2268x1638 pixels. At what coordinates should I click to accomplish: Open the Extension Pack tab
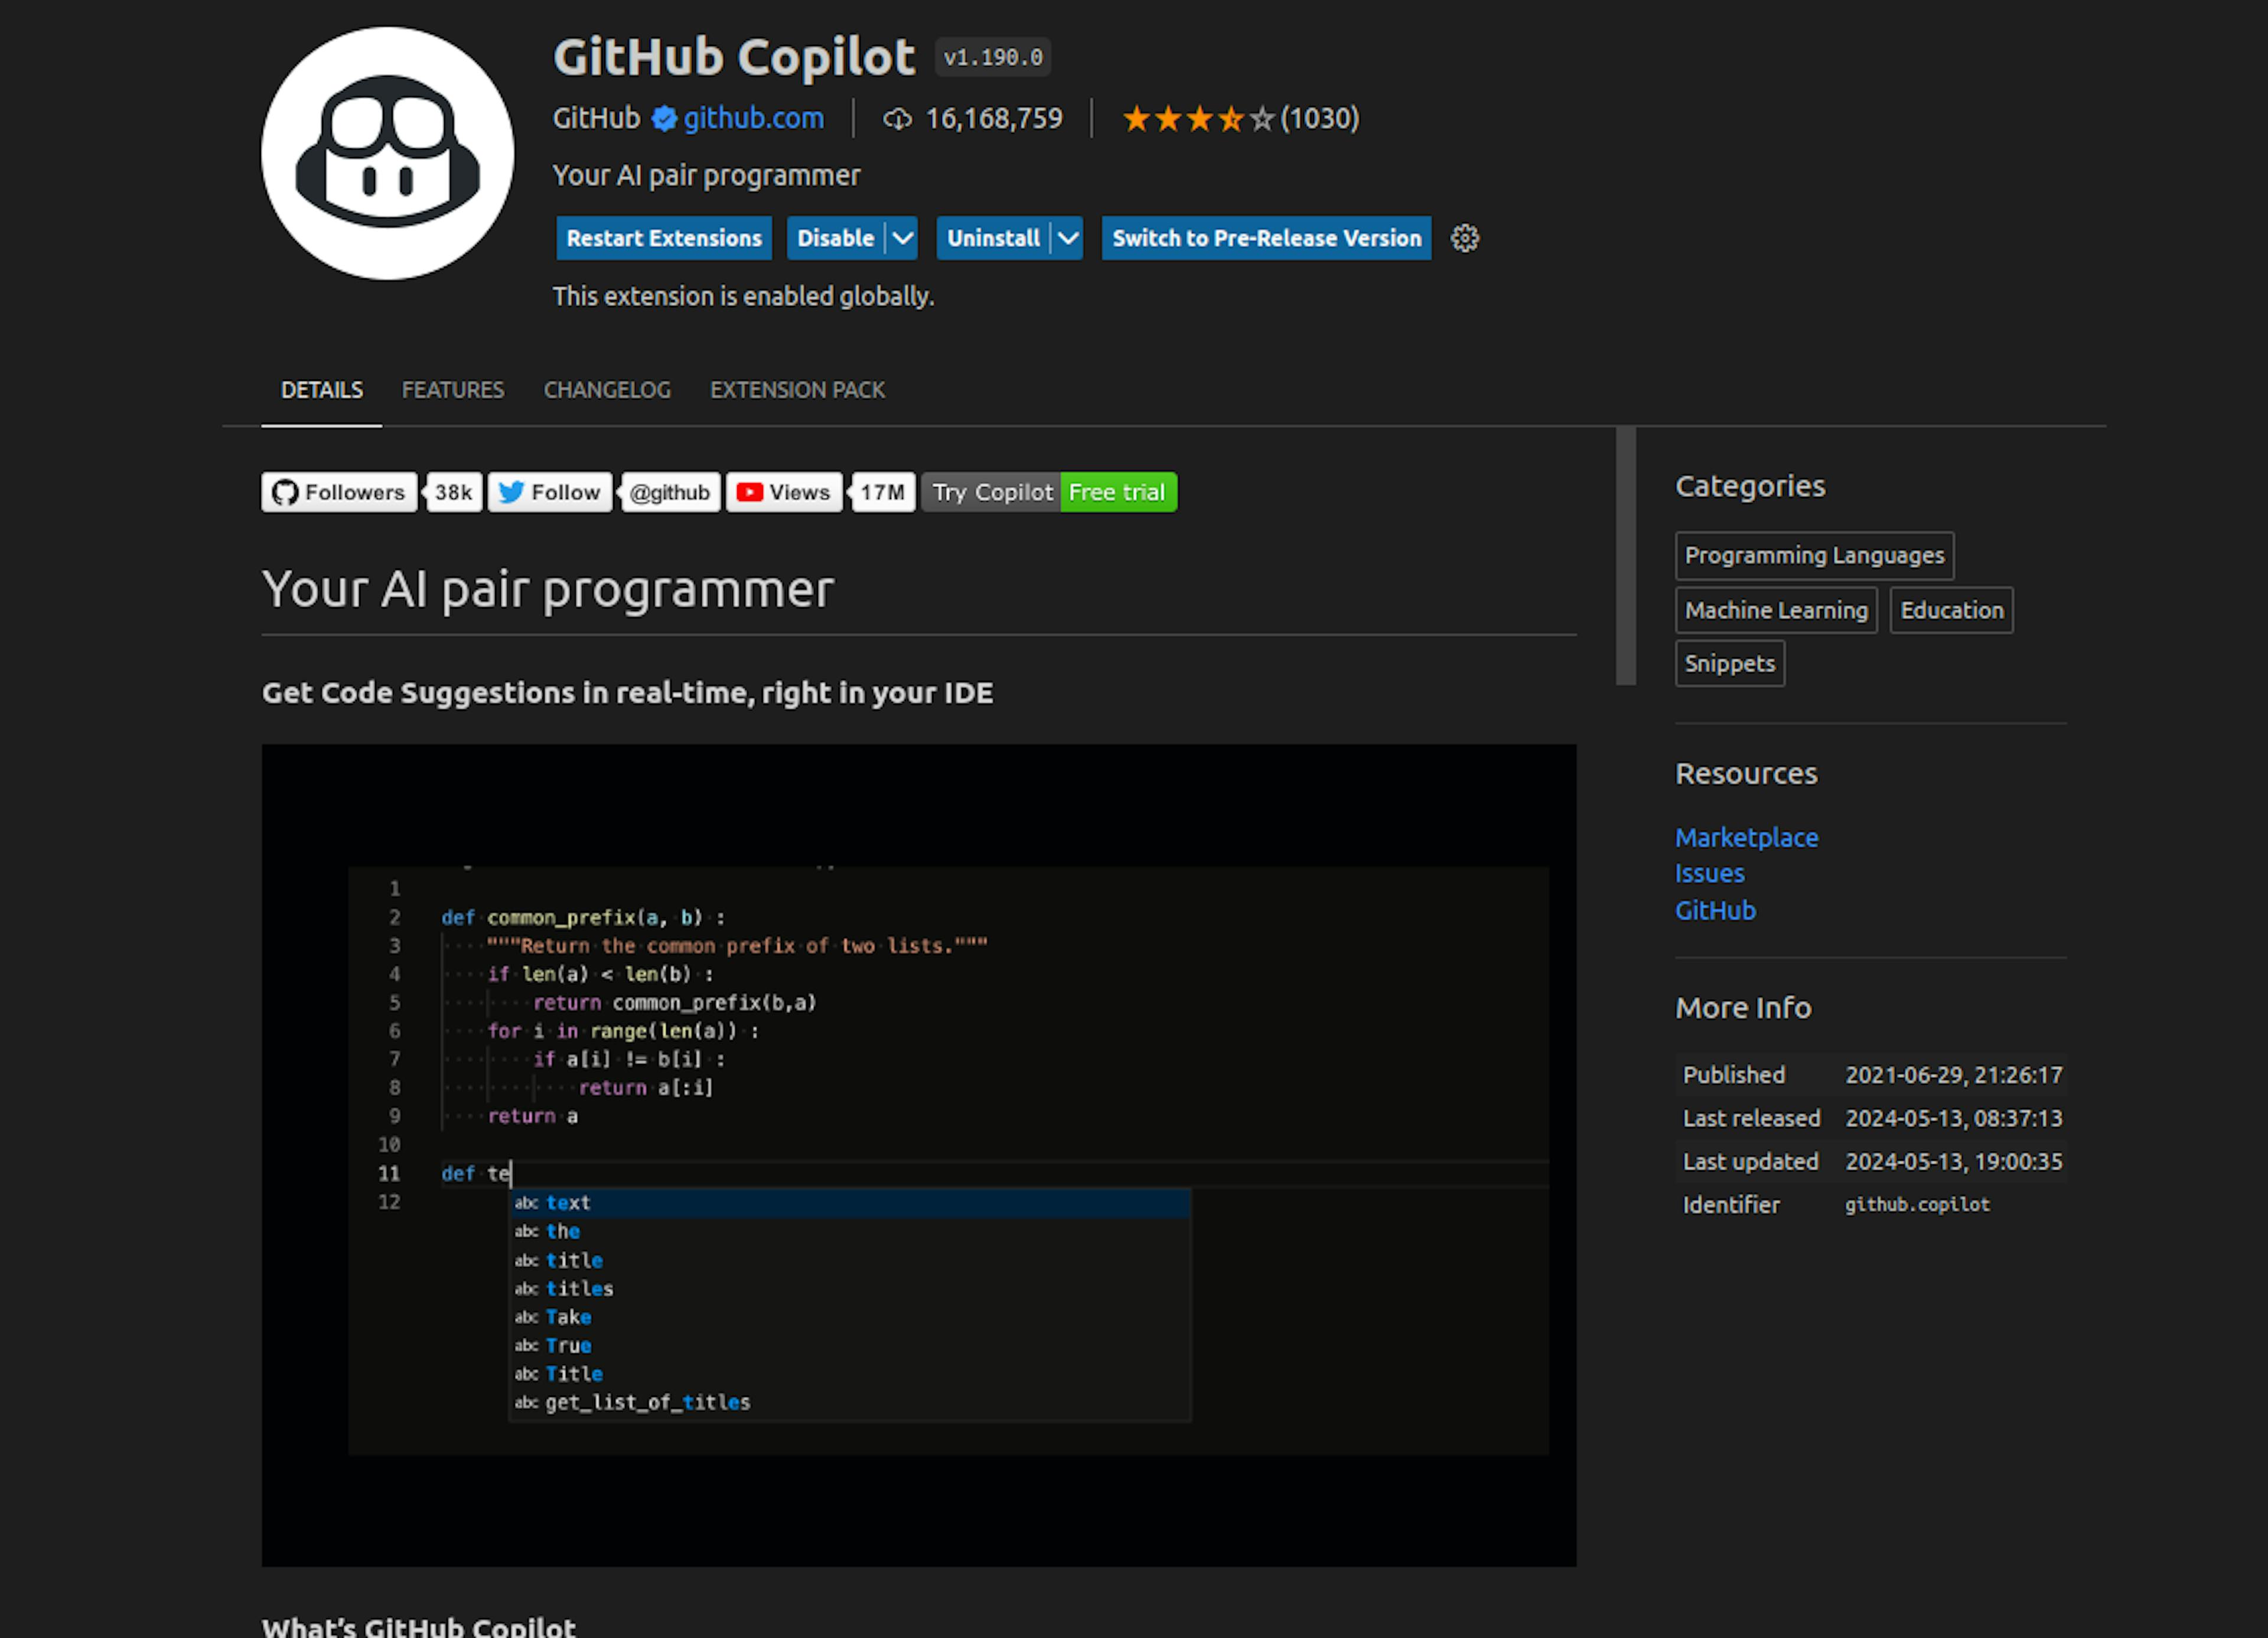pyautogui.click(x=797, y=390)
